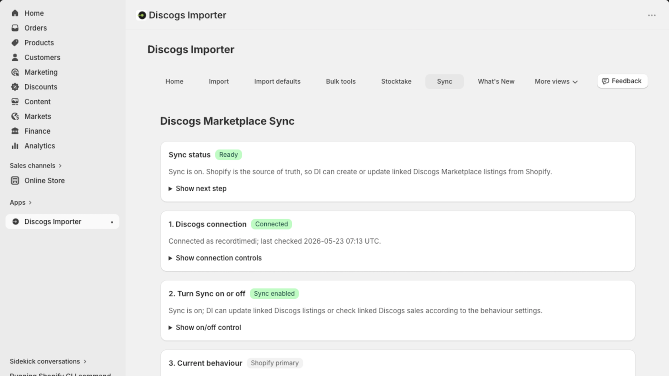Click the Sync status card title

pyautogui.click(x=189, y=155)
